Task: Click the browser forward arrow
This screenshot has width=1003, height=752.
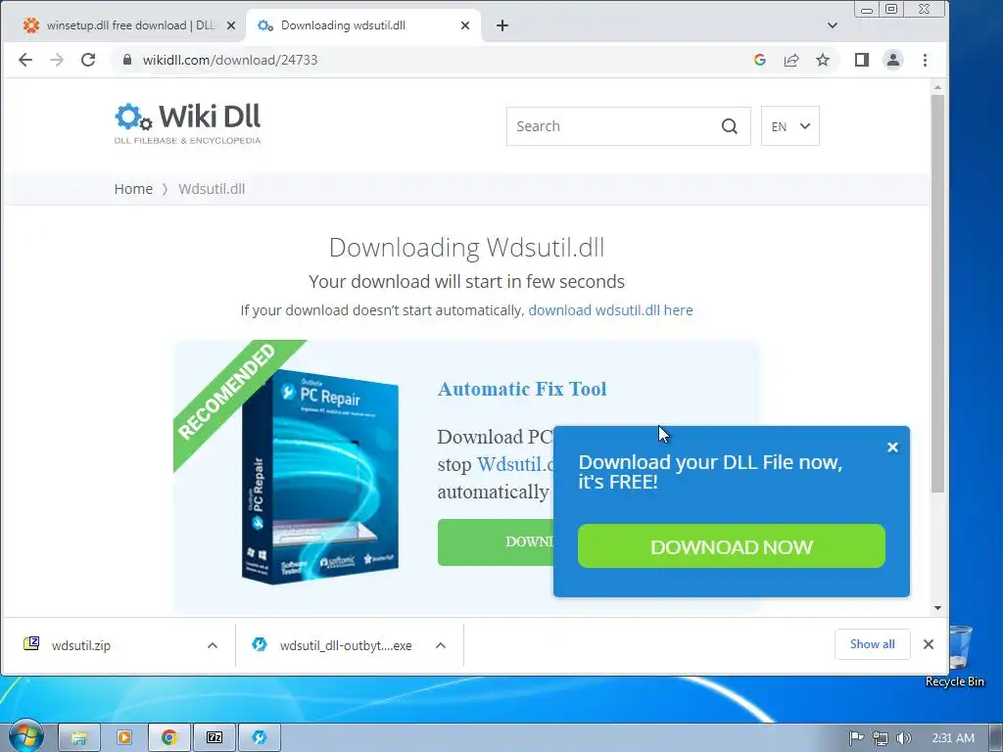Action: (x=57, y=60)
